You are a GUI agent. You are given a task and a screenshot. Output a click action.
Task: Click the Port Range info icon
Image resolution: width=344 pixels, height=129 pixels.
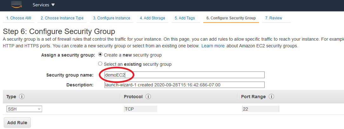(x=272, y=97)
